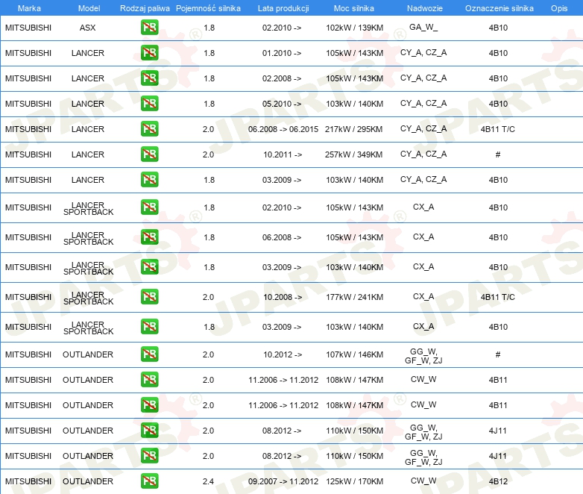Viewport: 583px width, 494px height.
Task: Select the fuel icon for the Lancer from 05.2010
Action: pyautogui.click(x=149, y=104)
